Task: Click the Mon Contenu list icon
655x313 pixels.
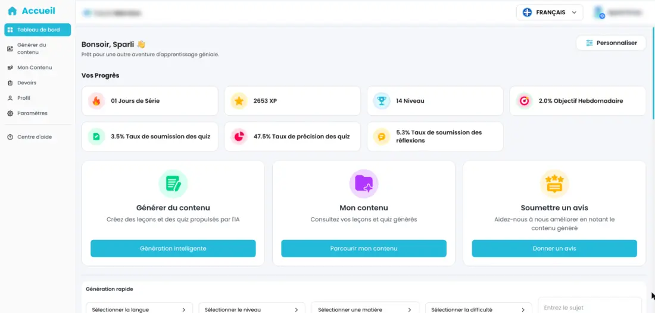Action: coord(11,68)
